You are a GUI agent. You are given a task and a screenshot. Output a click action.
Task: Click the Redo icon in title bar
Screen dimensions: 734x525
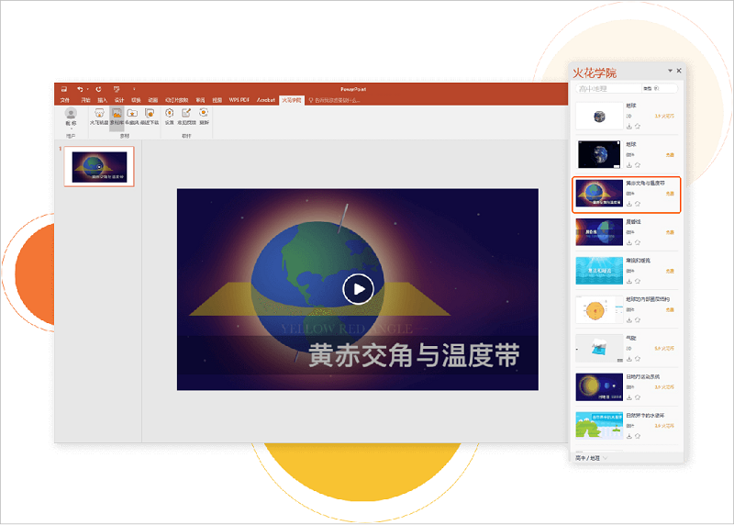pyautogui.click(x=98, y=89)
